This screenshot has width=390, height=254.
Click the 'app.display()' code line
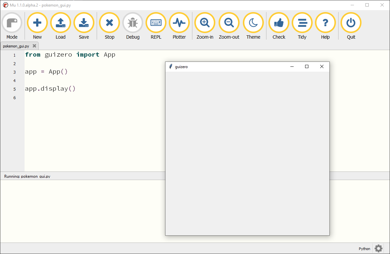click(x=50, y=89)
